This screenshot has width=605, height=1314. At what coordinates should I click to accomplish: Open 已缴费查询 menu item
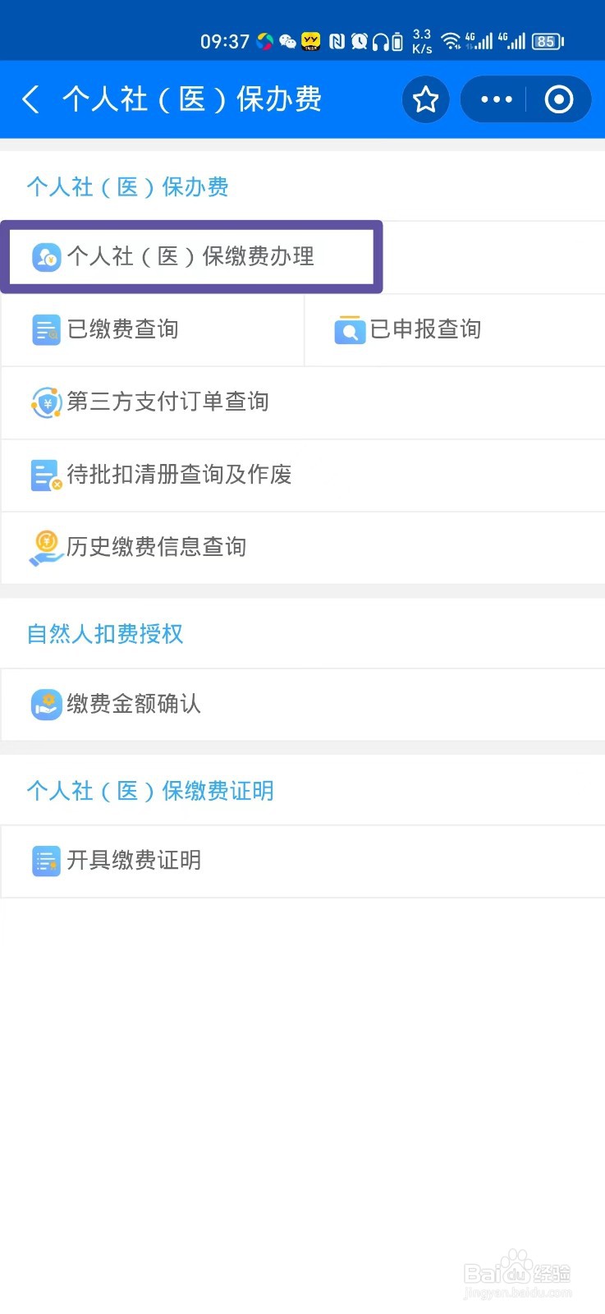coord(123,330)
